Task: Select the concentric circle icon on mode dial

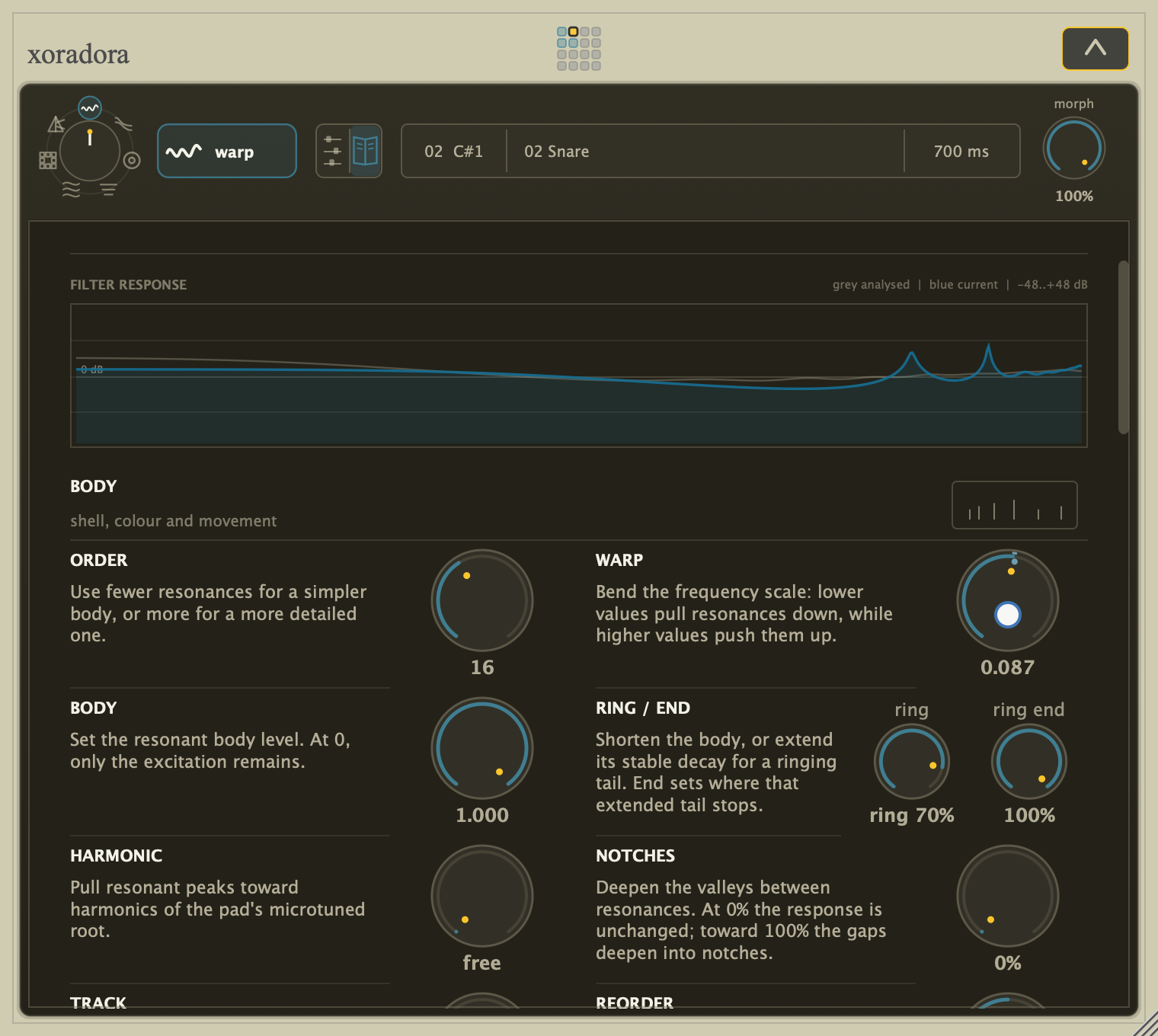Action: click(132, 160)
